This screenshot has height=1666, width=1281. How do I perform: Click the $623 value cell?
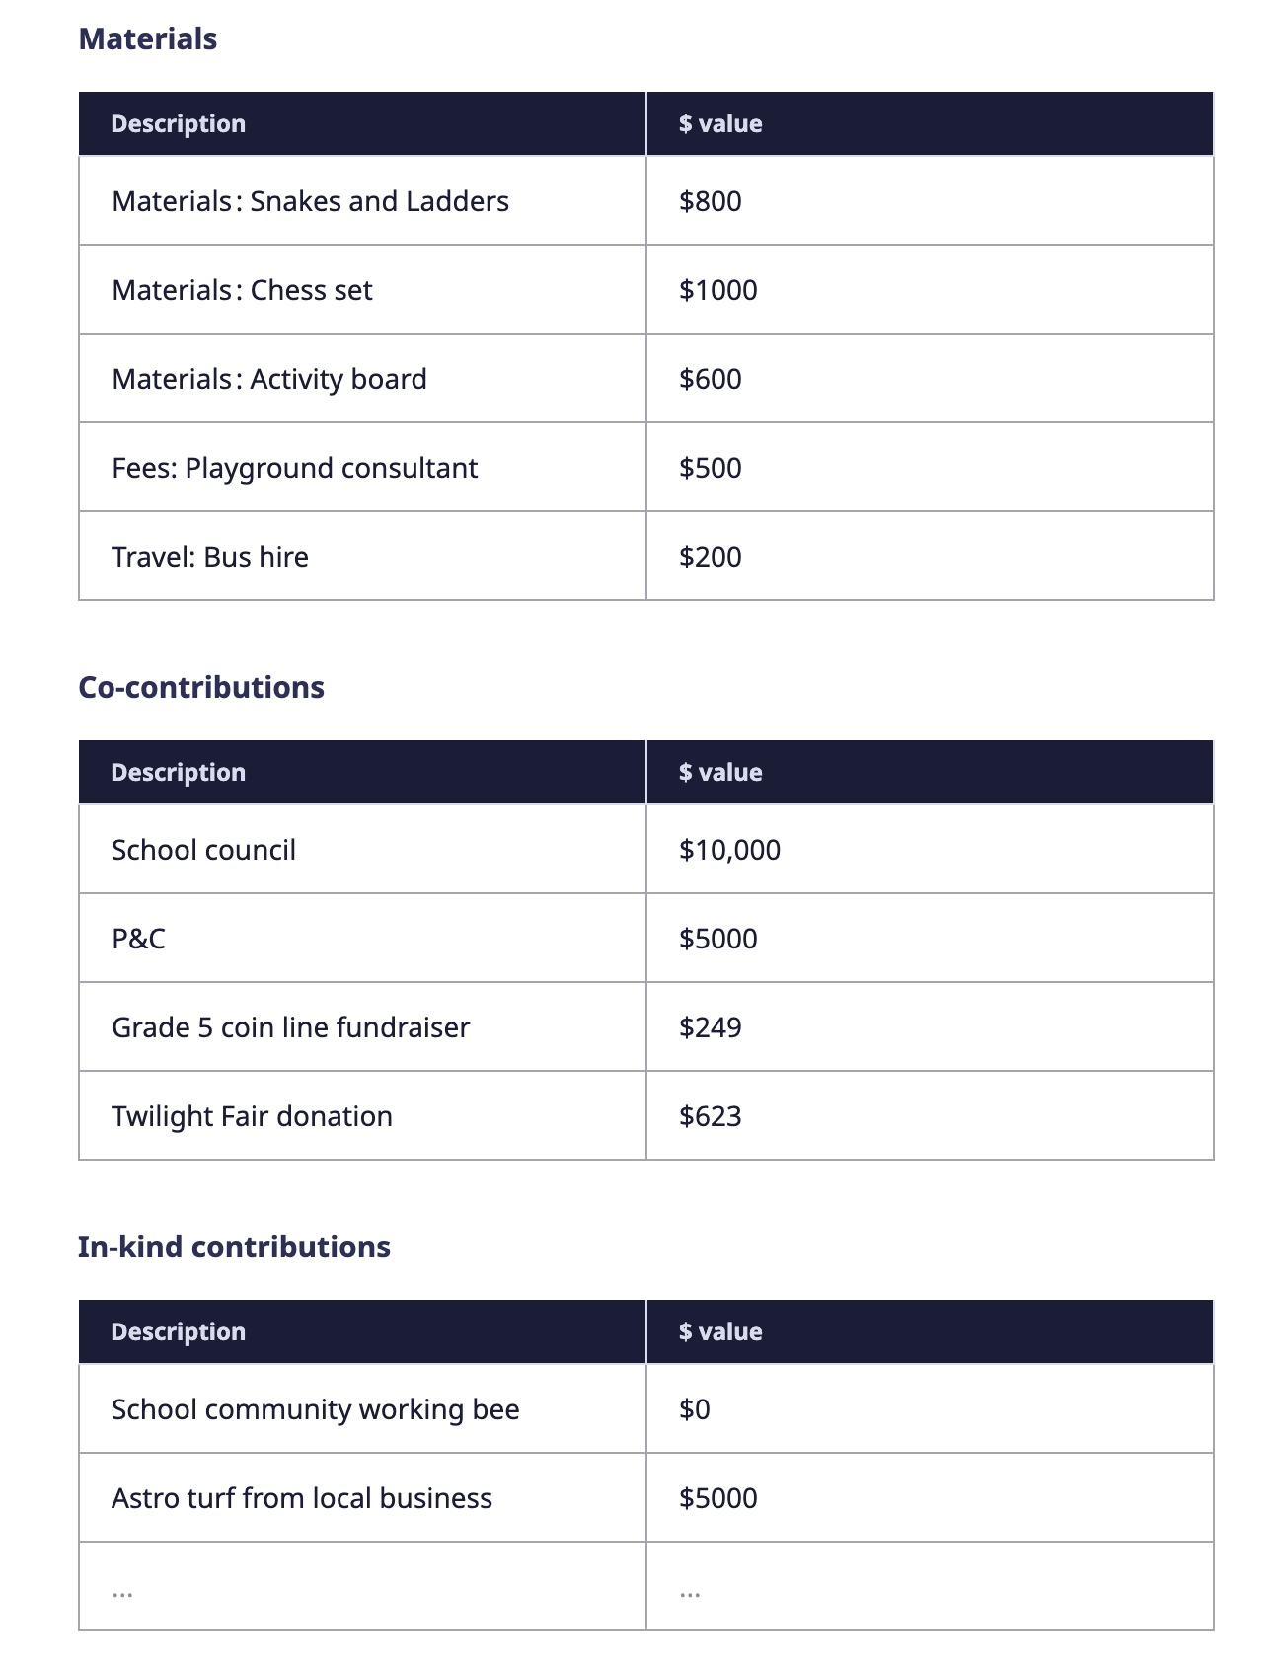pos(711,1116)
